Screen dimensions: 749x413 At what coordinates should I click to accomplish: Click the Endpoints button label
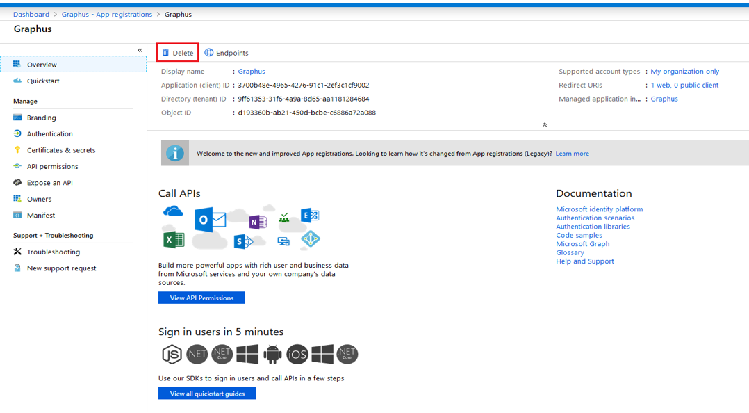coord(232,53)
